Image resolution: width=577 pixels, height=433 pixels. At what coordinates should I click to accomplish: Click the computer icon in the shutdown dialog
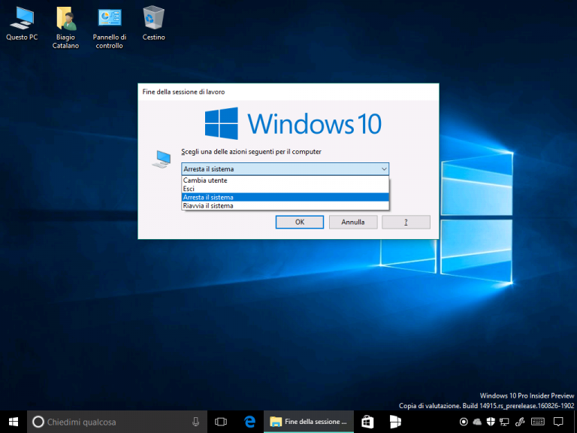tap(162, 159)
